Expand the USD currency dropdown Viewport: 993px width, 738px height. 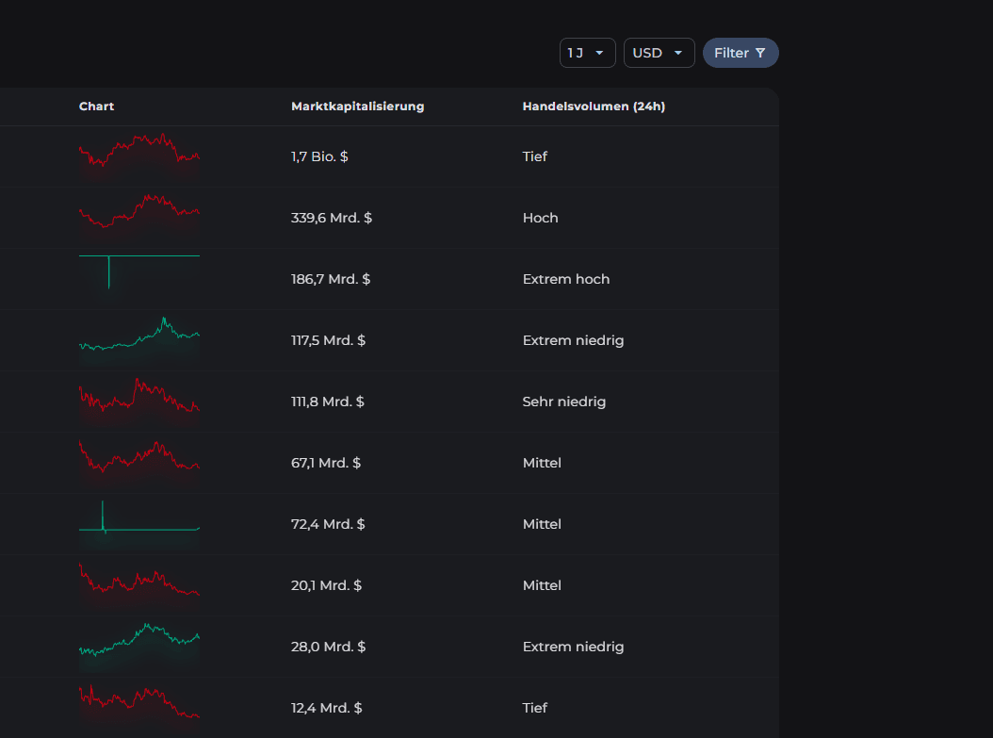(x=659, y=54)
